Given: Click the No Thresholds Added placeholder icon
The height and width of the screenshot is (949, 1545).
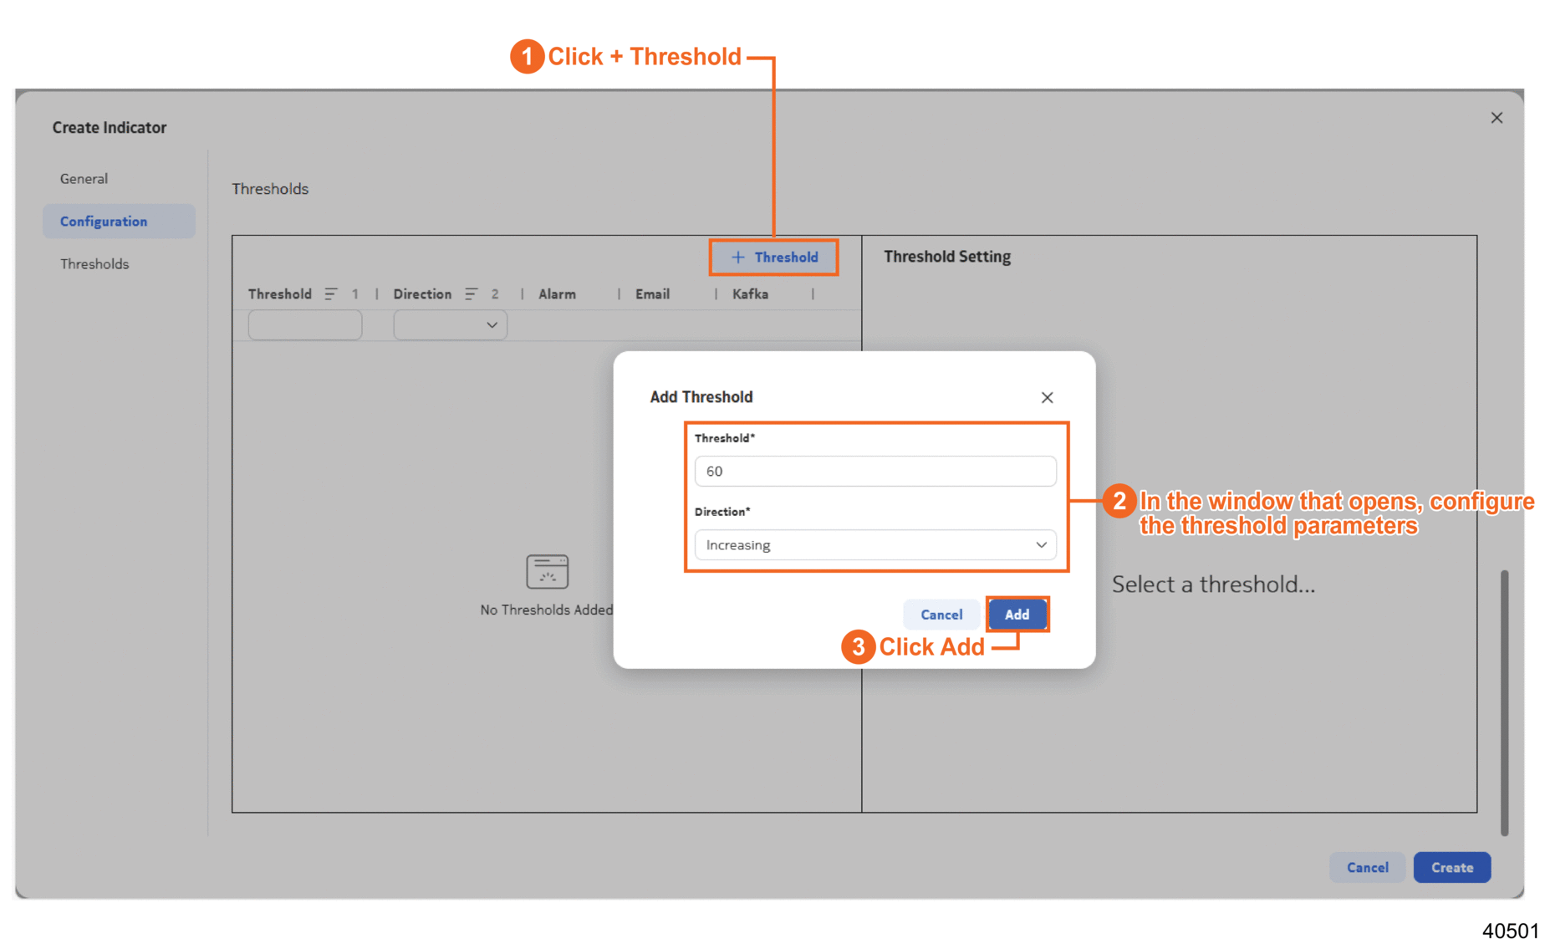Looking at the screenshot, I should tap(547, 572).
